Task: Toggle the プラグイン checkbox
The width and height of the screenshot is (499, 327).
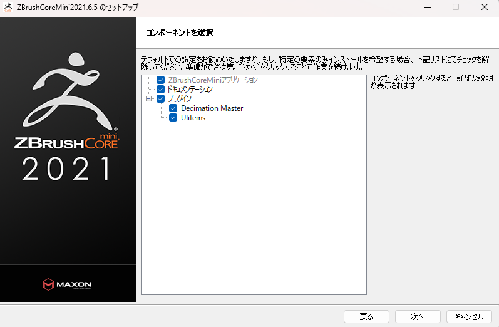Action: tap(160, 99)
